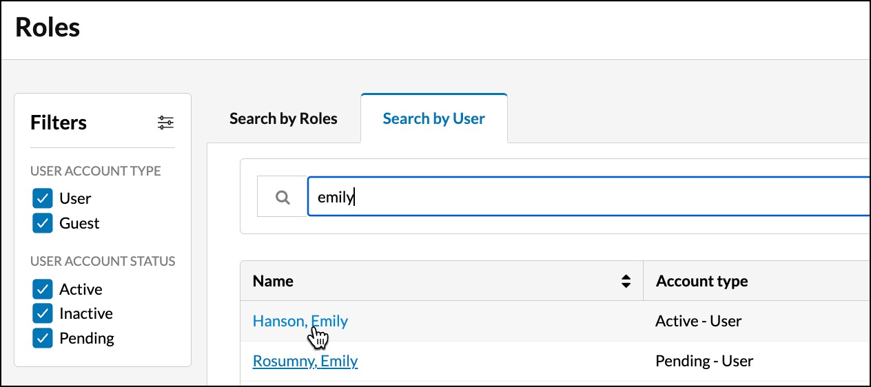
Task: Uncheck the User account type checkbox
Action: click(x=43, y=199)
